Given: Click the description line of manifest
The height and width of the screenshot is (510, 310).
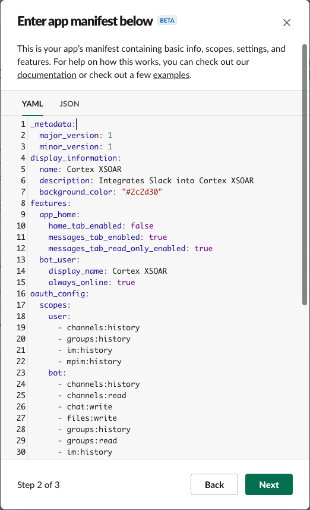Looking at the screenshot, I should pyautogui.click(x=147, y=180).
